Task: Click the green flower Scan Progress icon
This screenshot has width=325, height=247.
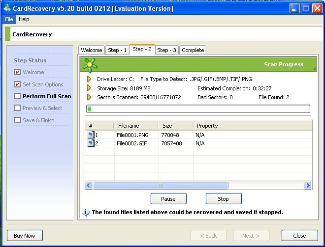Action: coord(90,65)
